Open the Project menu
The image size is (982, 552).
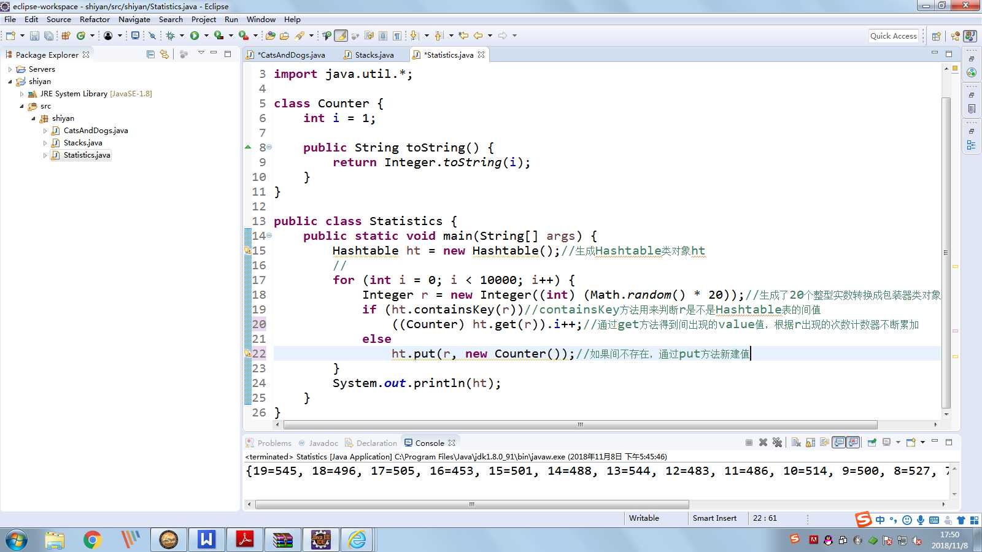[x=204, y=19]
